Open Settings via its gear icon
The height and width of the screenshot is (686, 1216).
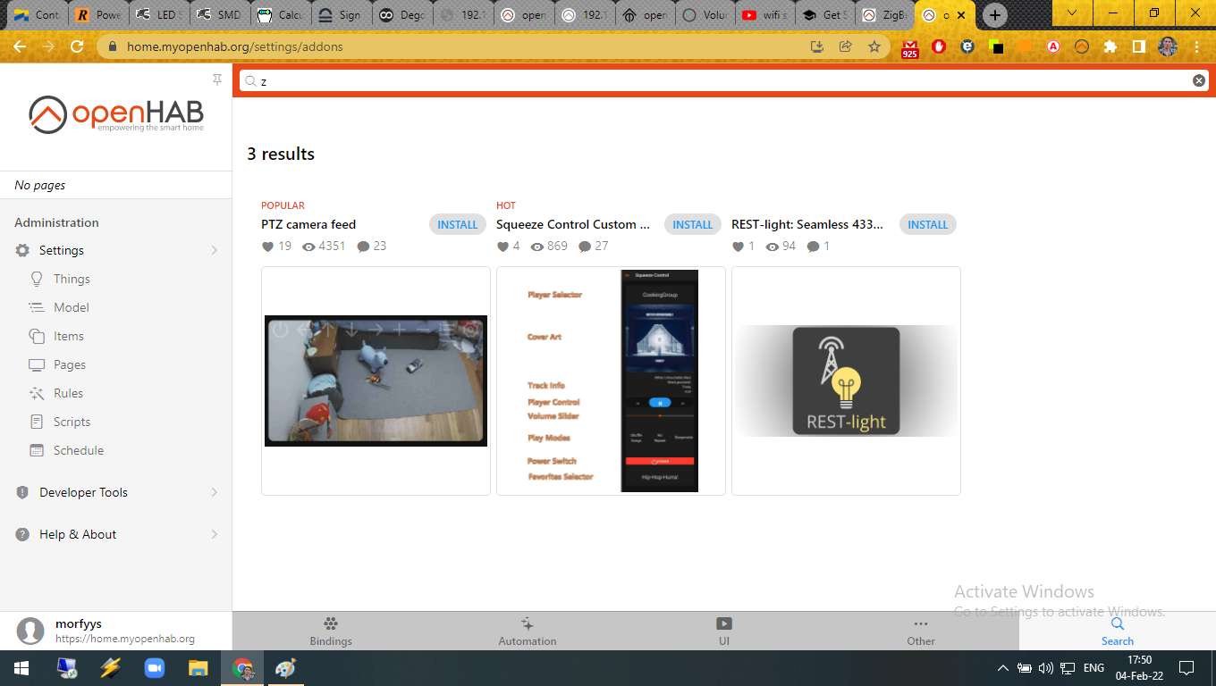click(x=22, y=251)
